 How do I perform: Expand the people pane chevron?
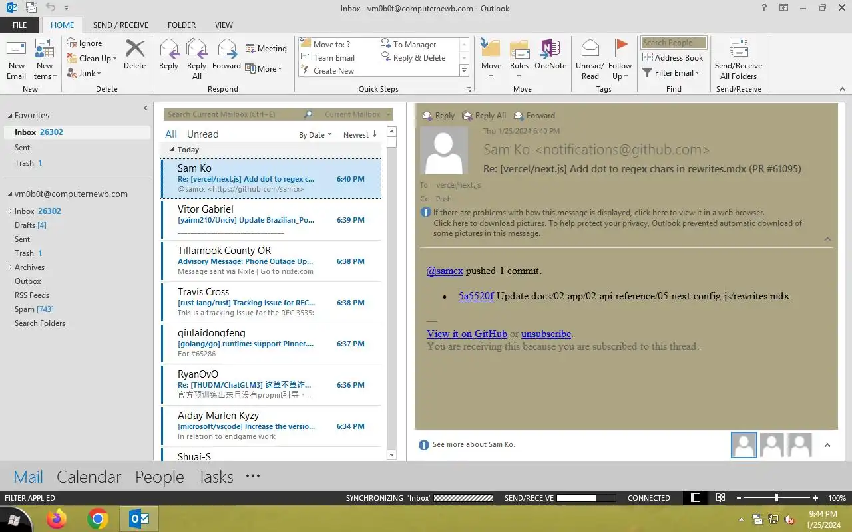pos(827,445)
